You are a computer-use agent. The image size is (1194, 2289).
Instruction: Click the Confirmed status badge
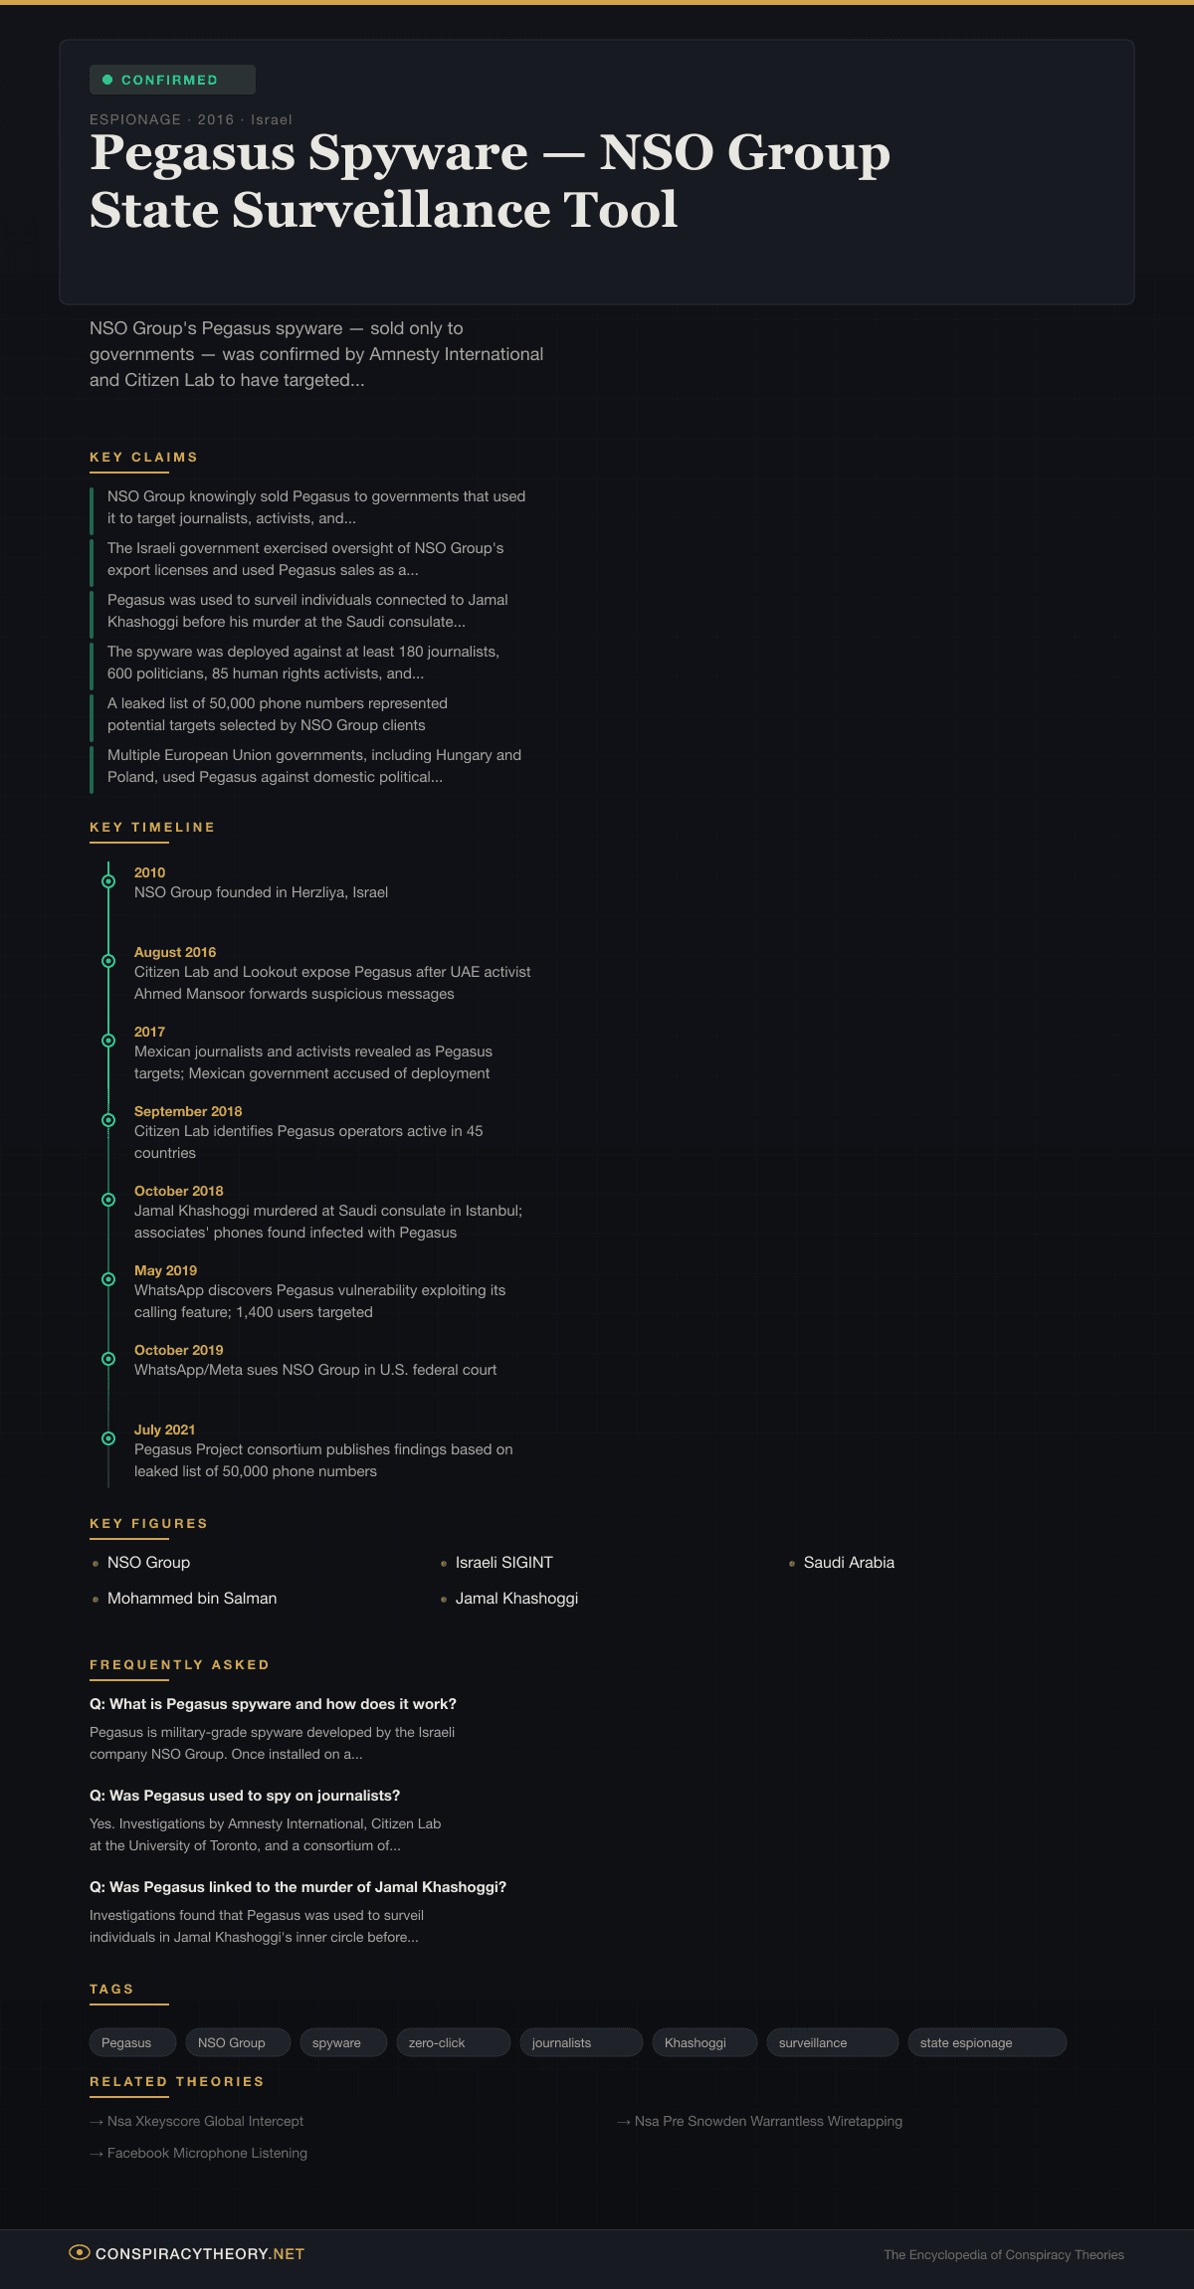tap(172, 80)
